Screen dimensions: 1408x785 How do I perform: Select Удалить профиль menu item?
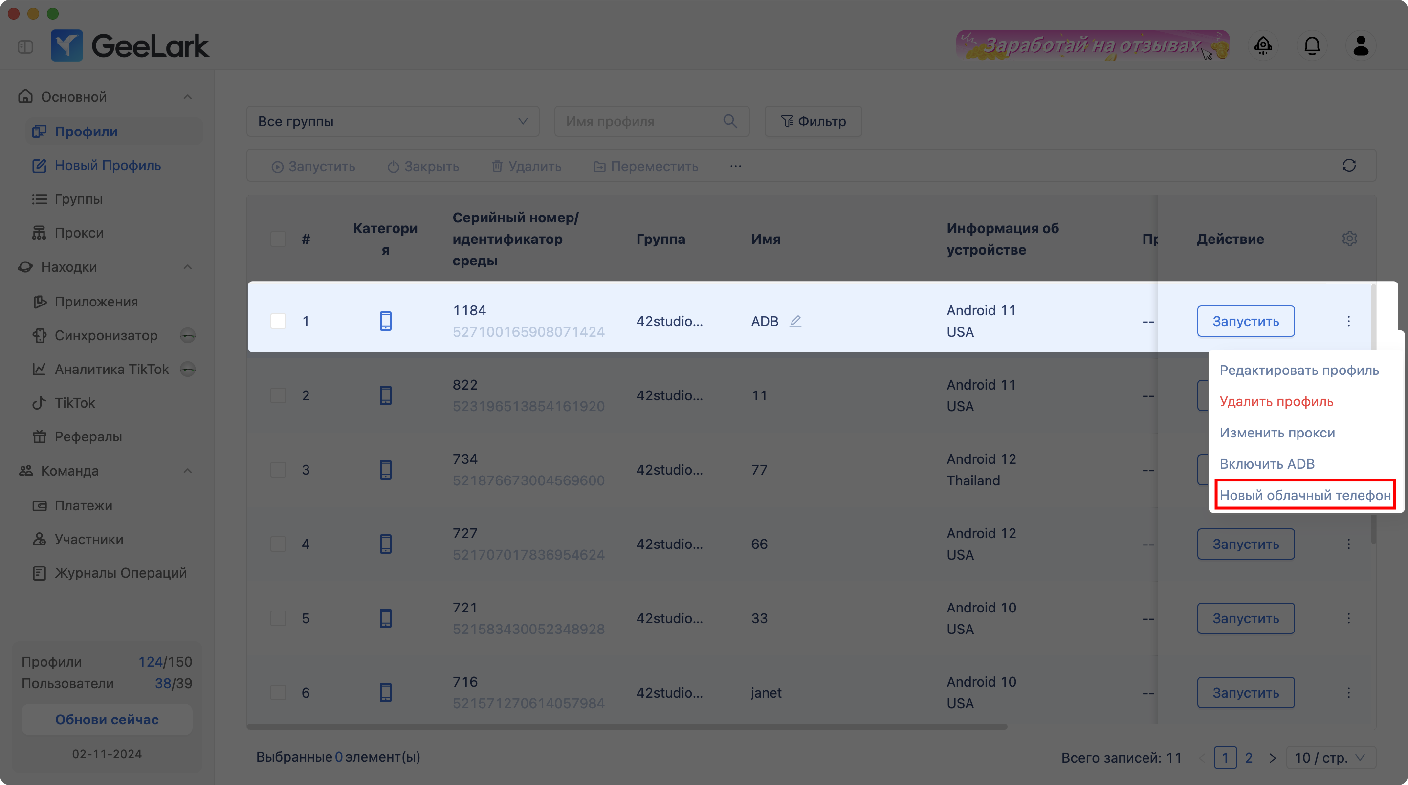tap(1276, 402)
